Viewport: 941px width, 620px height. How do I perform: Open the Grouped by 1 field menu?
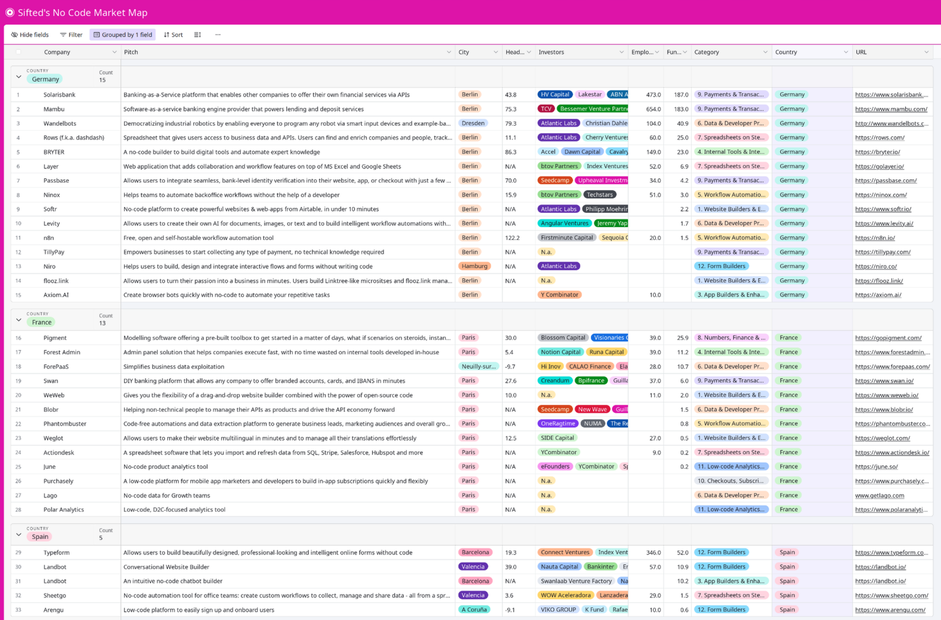coord(123,35)
